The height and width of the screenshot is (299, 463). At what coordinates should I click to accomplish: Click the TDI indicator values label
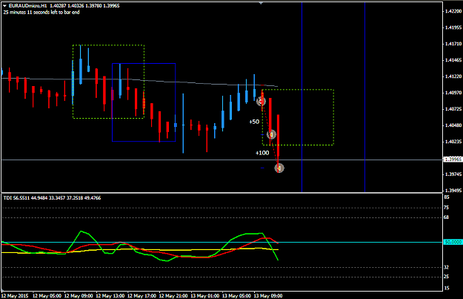coord(52,198)
